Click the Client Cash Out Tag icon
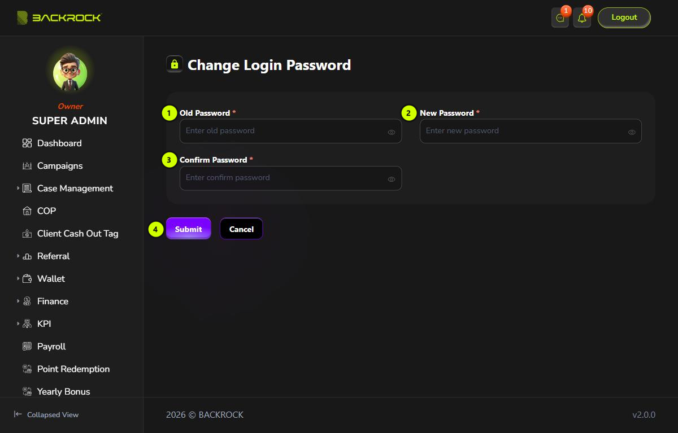This screenshot has width=678, height=433. point(27,234)
